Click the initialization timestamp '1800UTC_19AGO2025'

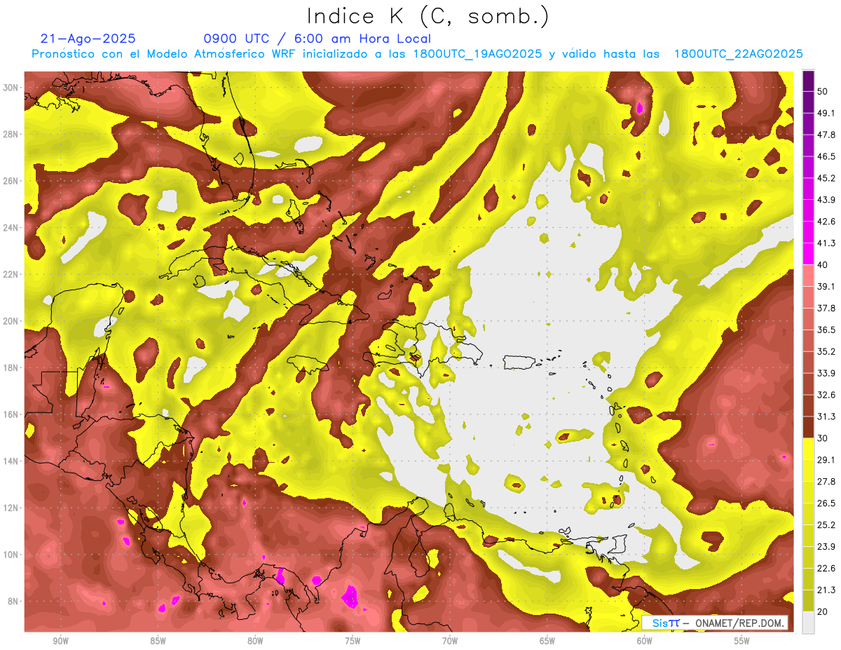pos(477,54)
